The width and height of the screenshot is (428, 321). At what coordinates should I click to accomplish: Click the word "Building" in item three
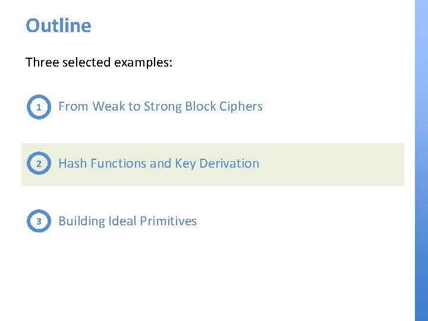(x=81, y=221)
